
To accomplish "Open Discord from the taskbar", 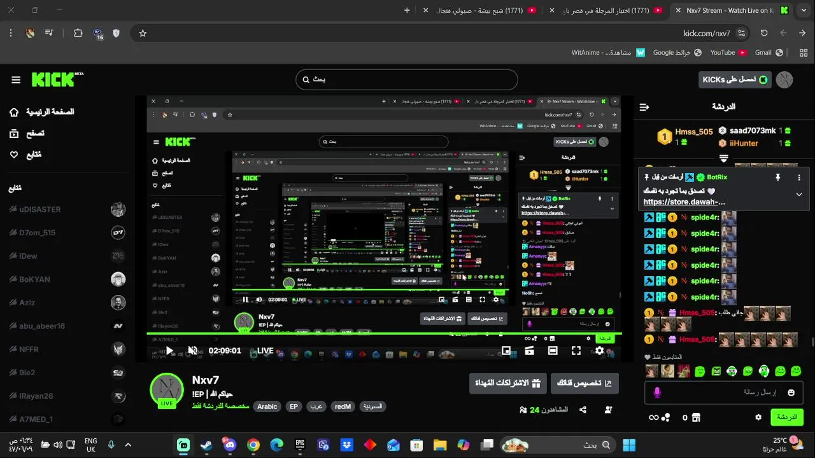I will [x=230, y=445].
